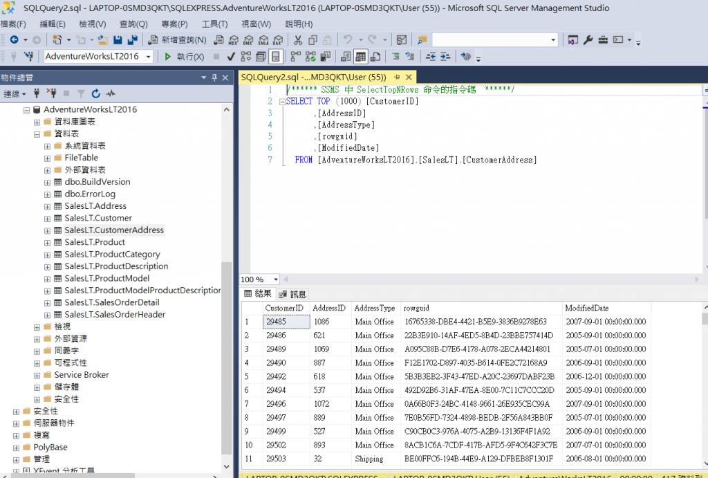Expand the Service Broker folder

[37, 376]
